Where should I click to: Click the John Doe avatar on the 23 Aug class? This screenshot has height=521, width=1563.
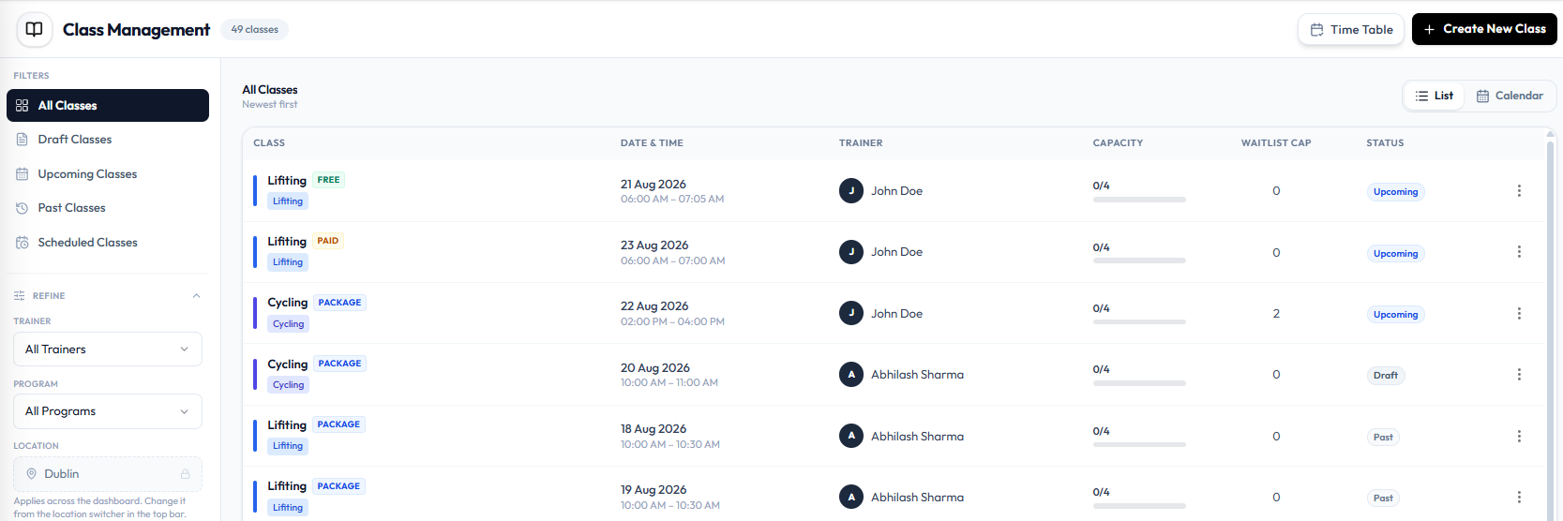[x=851, y=252]
